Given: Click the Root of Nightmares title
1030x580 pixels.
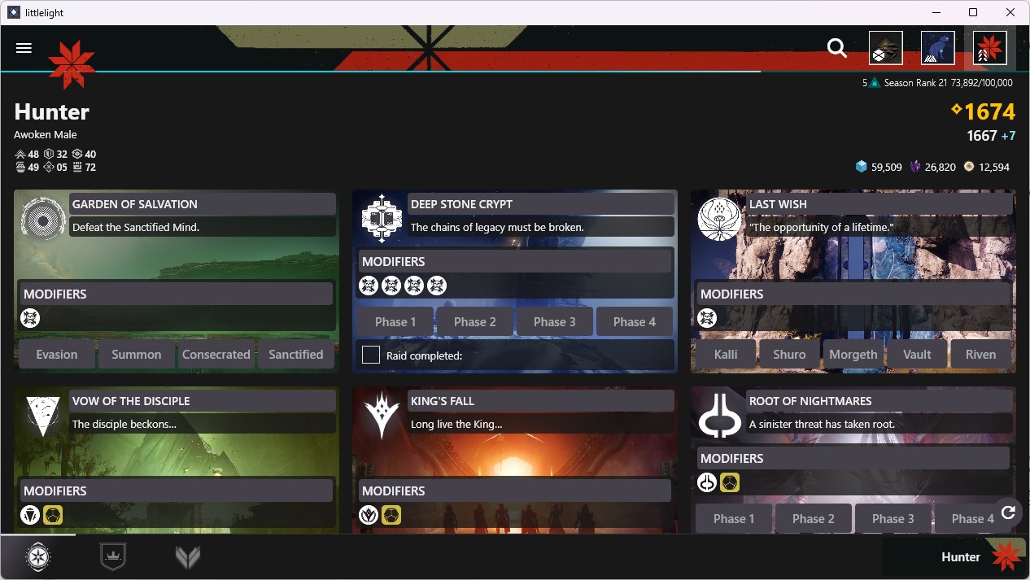Looking at the screenshot, I should pyautogui.click(x=810, y=401).
